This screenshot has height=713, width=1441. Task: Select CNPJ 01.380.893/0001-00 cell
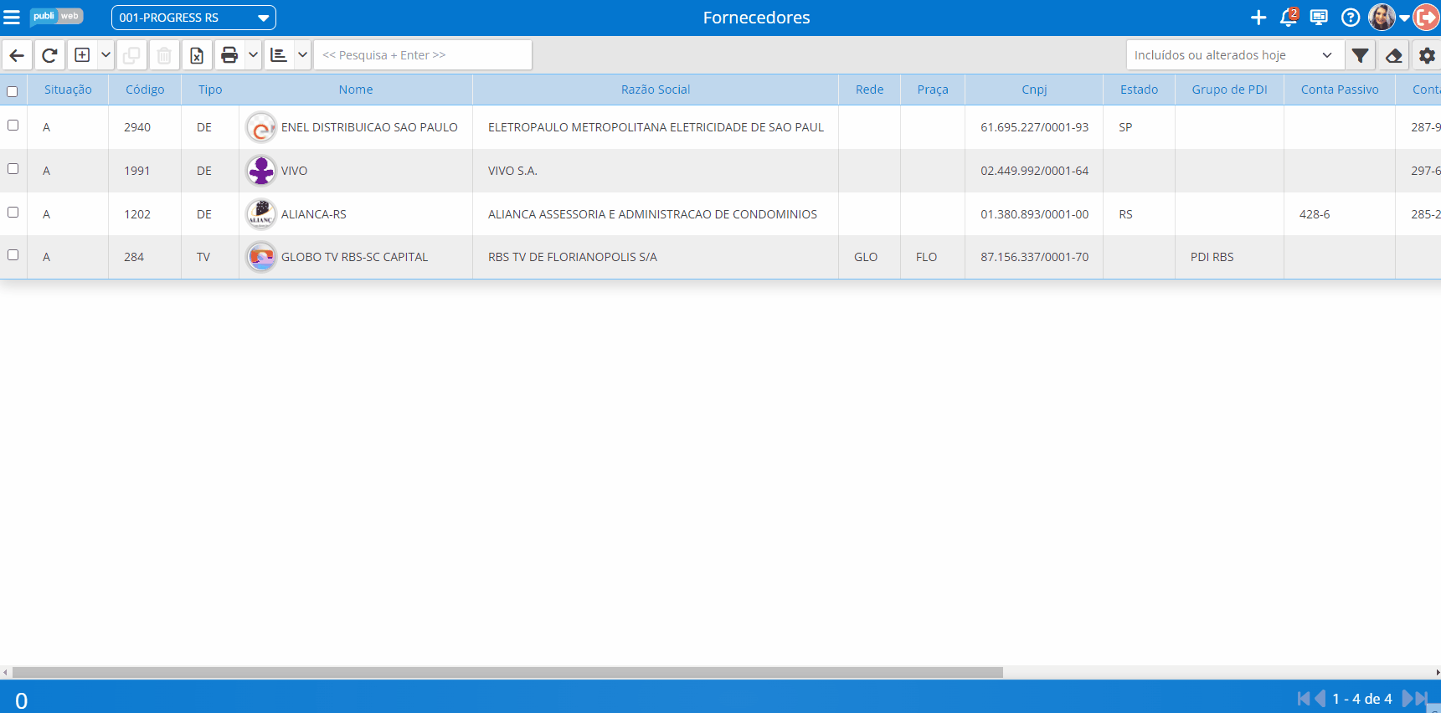[x=1035, y=214]
